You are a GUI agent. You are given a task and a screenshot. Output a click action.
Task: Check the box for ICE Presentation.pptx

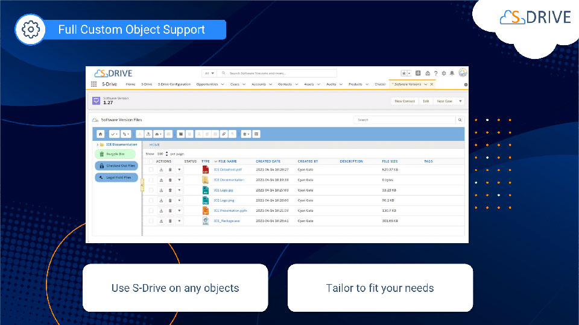coord(151,211)
